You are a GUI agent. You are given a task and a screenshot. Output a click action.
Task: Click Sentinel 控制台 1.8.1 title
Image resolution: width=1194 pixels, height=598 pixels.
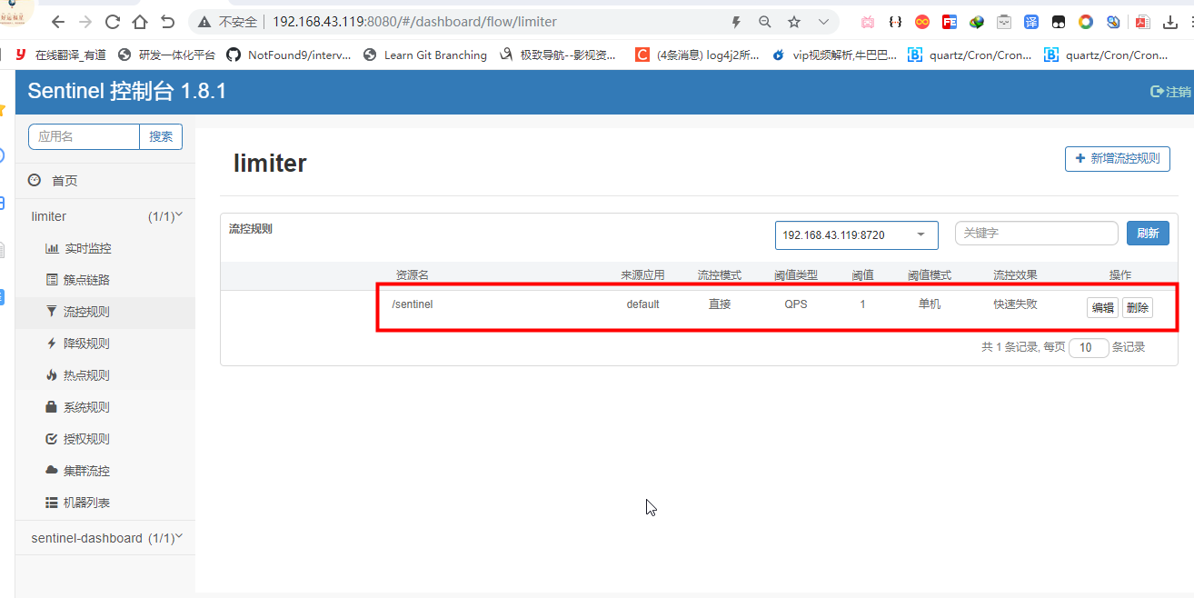tap(127, 91)
